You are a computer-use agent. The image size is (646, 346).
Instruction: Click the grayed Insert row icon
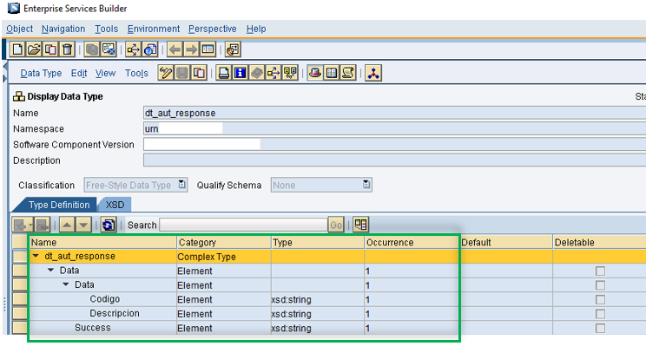coord(19,225)
